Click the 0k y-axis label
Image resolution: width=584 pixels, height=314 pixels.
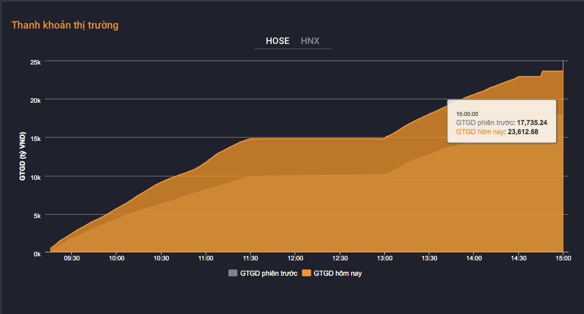pos(37,253)
